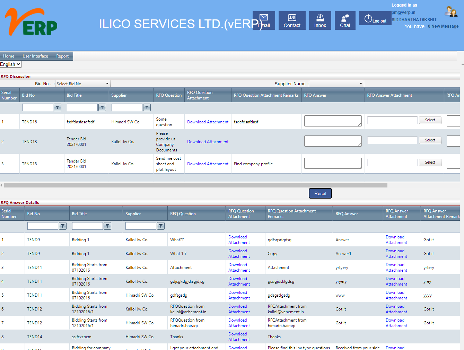Viewport: 464px width, 350px height.
Task: Click Bid No filter icon in RFQ Discussion
Action: click(x=58, y=107)
